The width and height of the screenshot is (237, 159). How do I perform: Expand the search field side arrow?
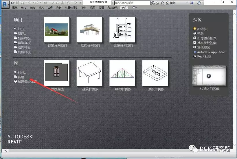pos(113,3)
